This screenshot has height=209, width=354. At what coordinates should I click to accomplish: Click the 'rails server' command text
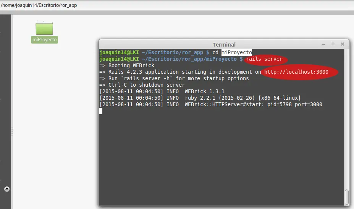pos(264,59)
